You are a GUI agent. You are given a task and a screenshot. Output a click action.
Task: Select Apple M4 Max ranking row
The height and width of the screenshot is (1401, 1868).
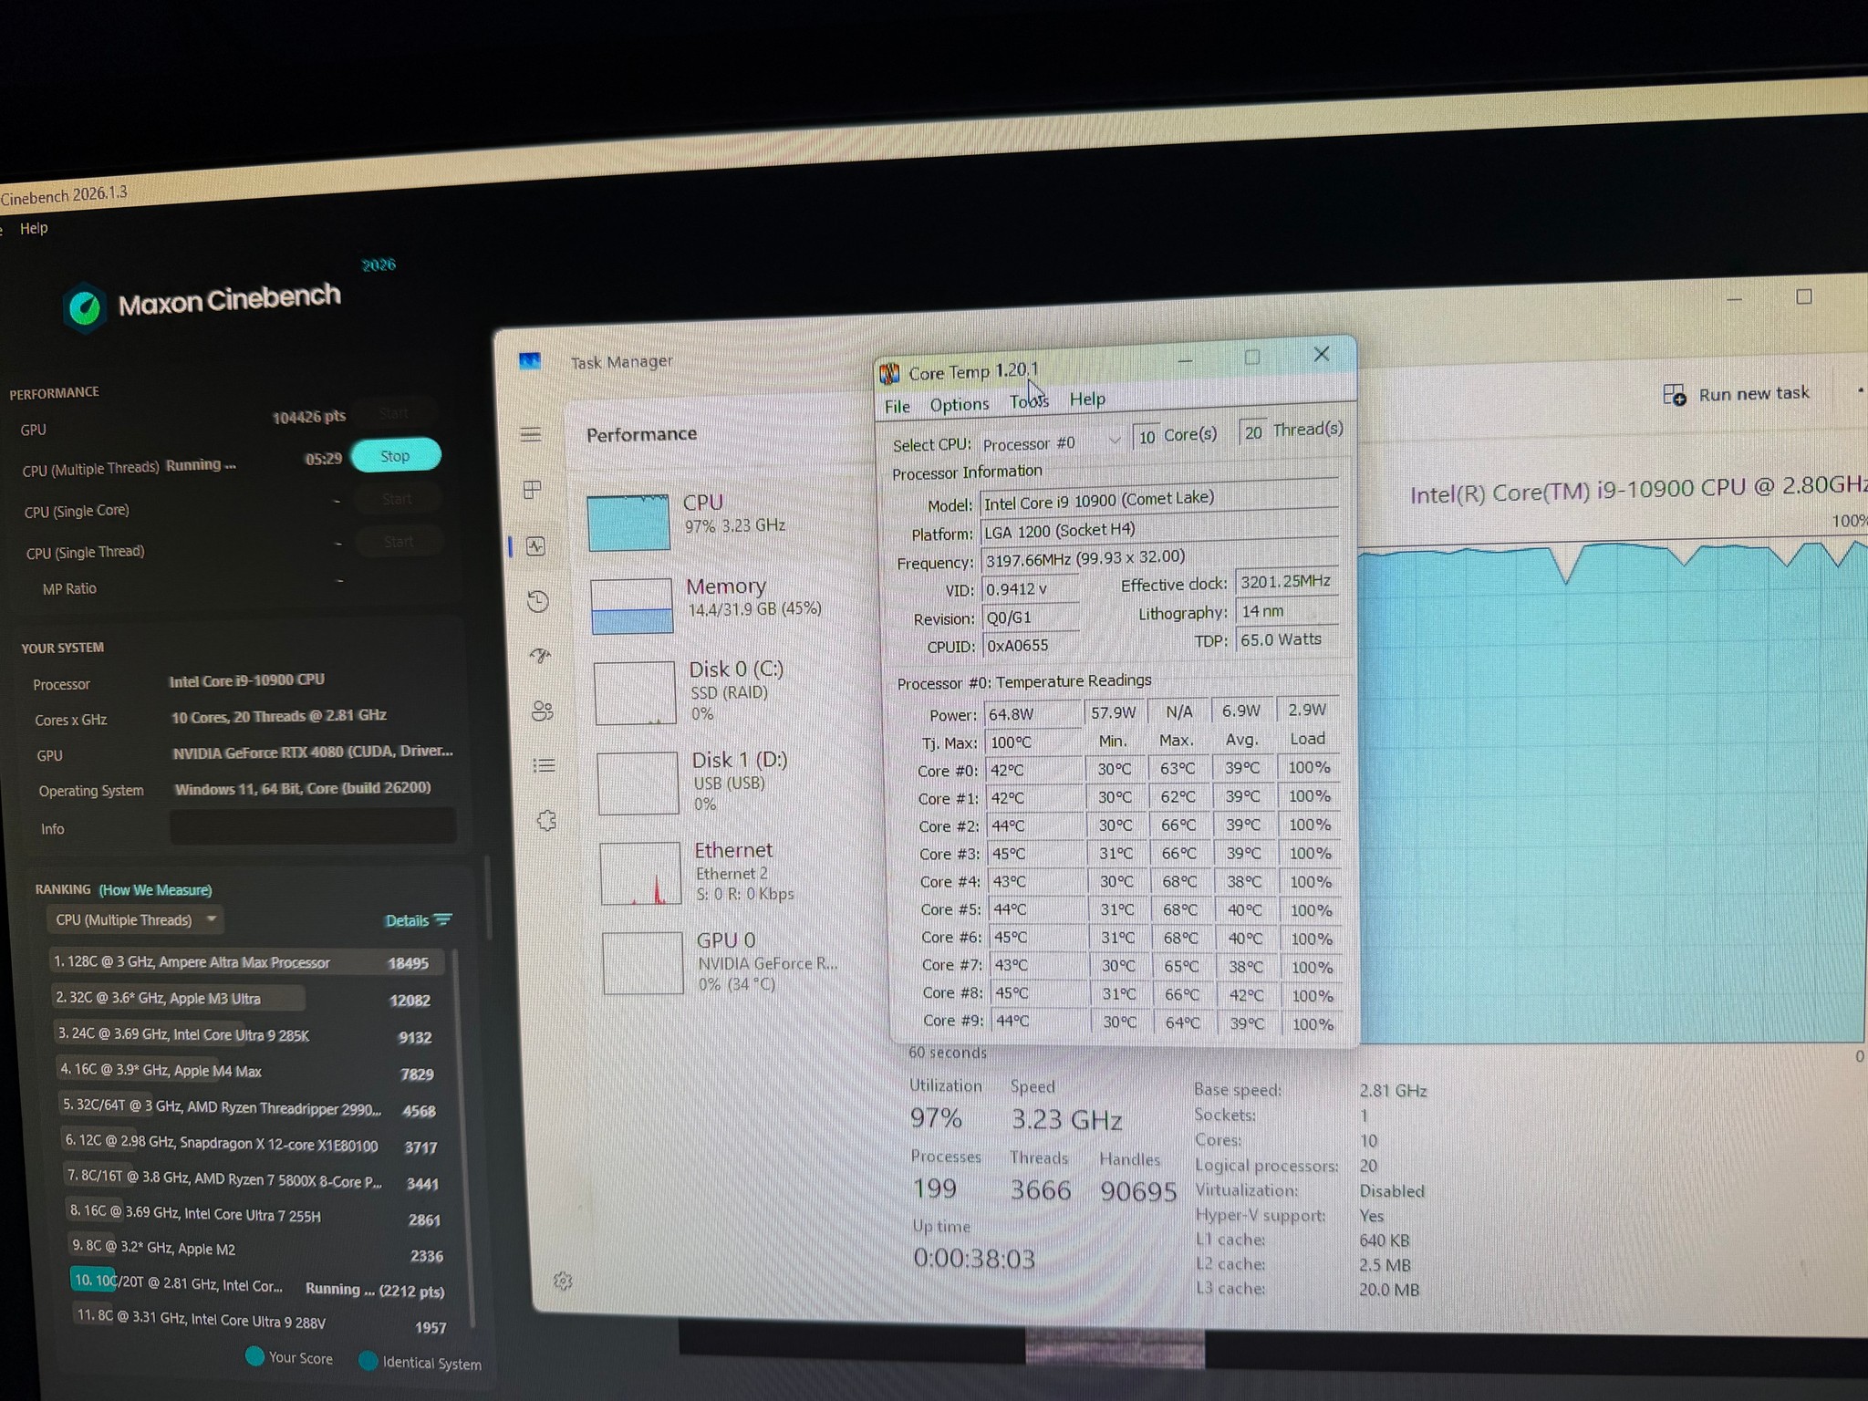[x=248, y=1072]
